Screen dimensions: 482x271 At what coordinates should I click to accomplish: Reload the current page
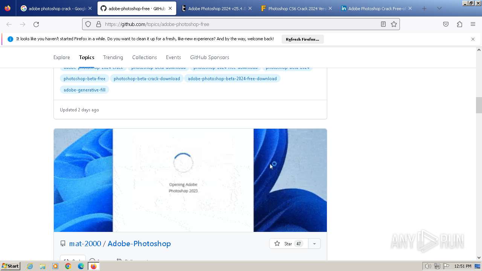[36, 24]
